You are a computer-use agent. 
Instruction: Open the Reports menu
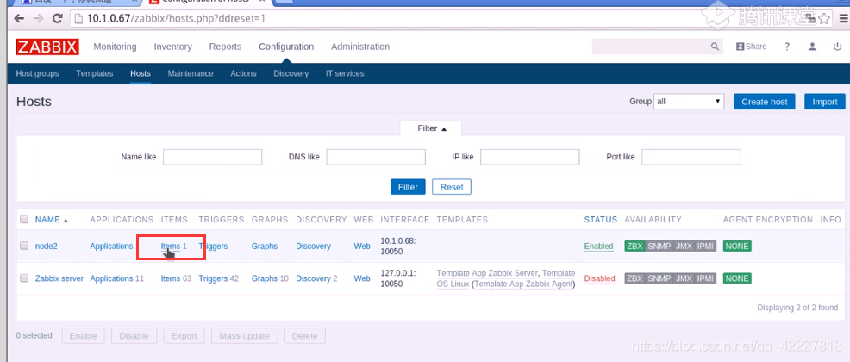[226, 47]
